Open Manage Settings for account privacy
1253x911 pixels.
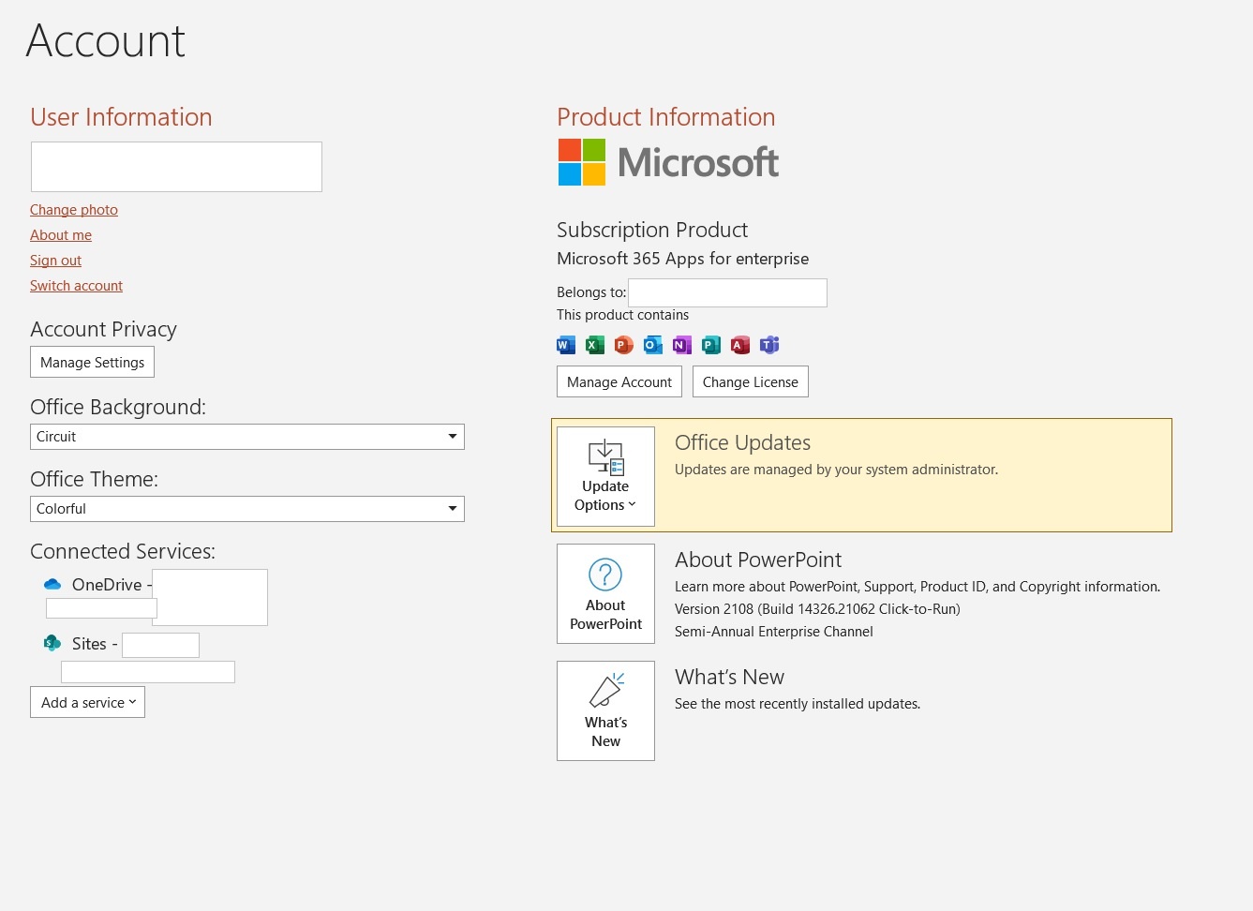[92, 362]
